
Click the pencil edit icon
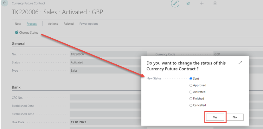[175, 3]
